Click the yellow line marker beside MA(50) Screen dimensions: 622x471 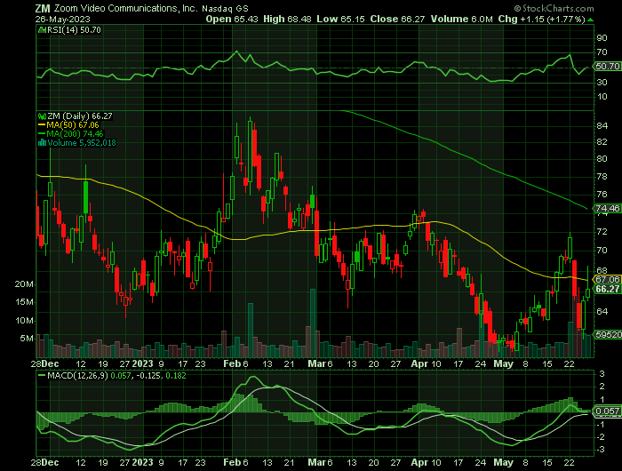(42, 125)
